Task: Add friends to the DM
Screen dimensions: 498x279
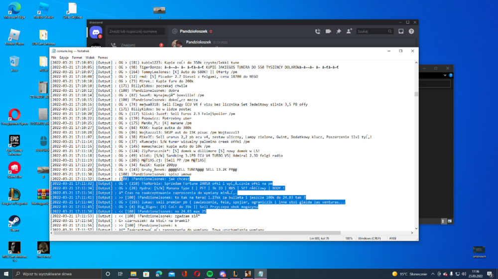Action: (x=349, y=31)
